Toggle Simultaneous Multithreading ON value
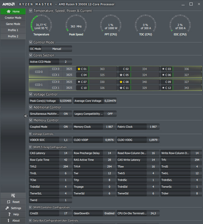This screenshot has width=203, height=224. (x=66, y=114)
